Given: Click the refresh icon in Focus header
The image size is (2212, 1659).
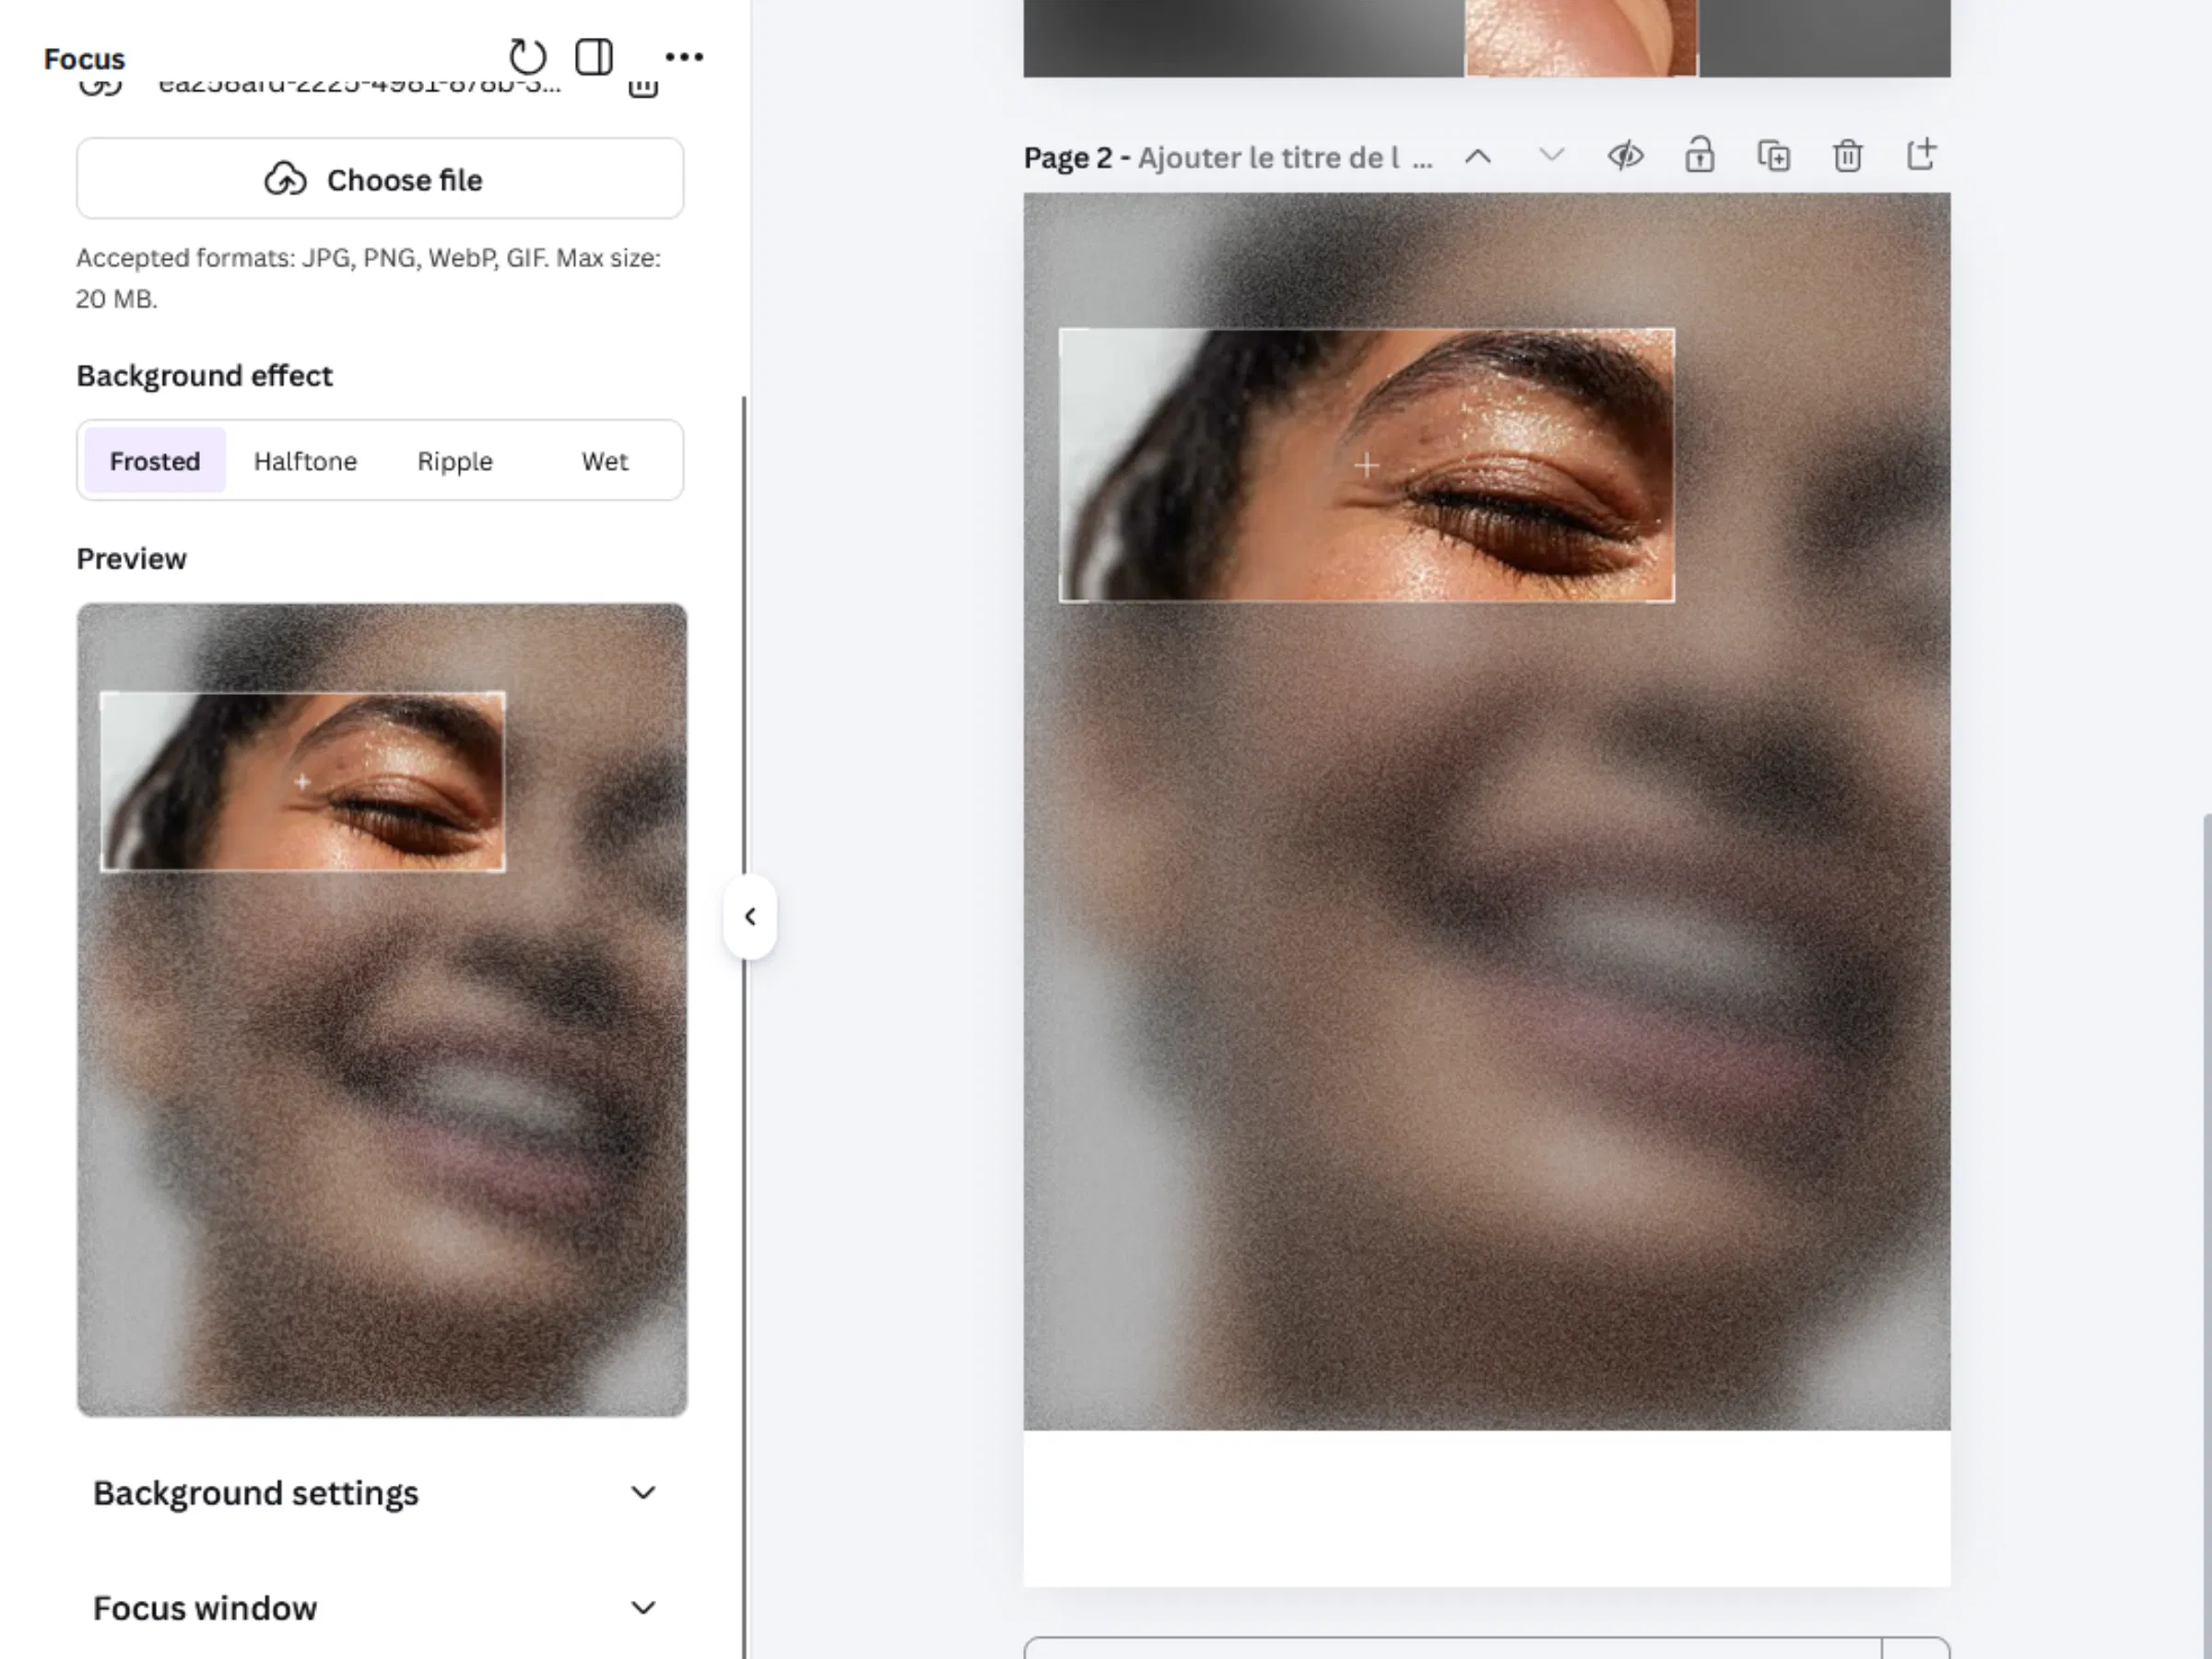Looking at the screenshot, I should click(527, 57).
